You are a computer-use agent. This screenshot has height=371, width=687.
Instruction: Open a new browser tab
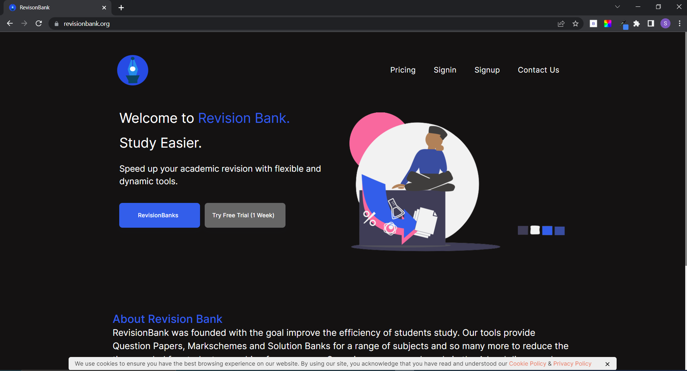tap(121, 8)
